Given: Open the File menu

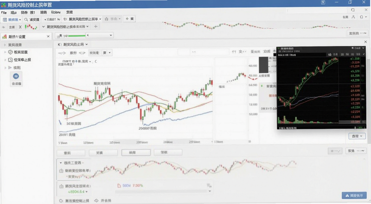Looking at the screenshot, I should click(x=4, y=13).
